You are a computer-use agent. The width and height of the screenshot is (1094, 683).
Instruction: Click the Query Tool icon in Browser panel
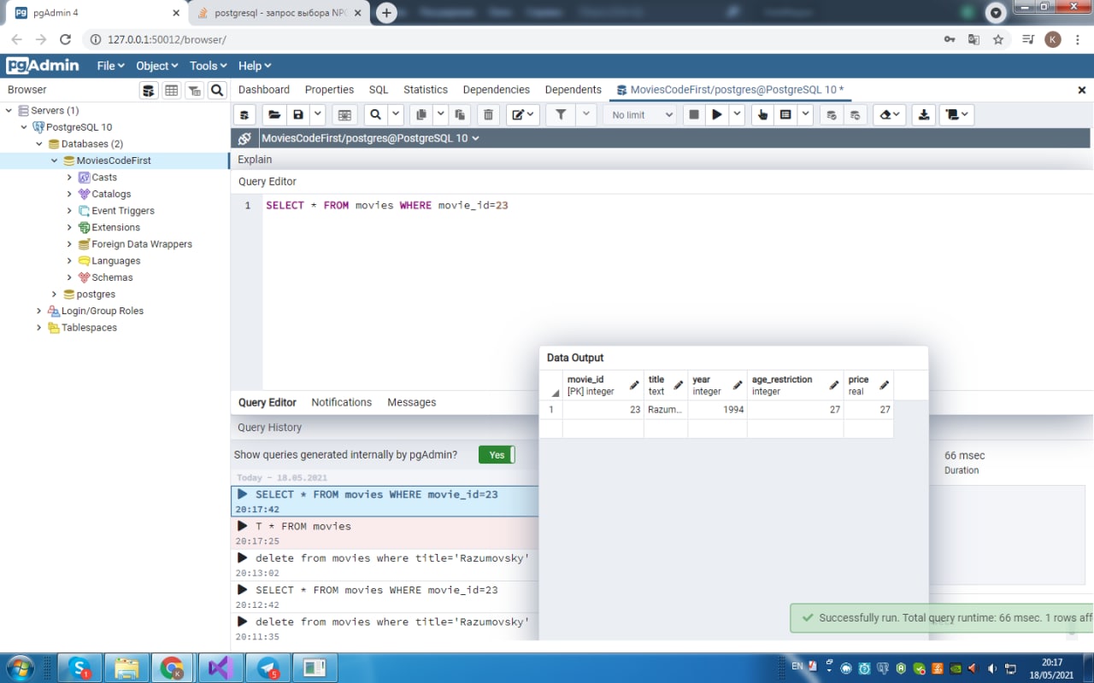click(x=149, y=90)
